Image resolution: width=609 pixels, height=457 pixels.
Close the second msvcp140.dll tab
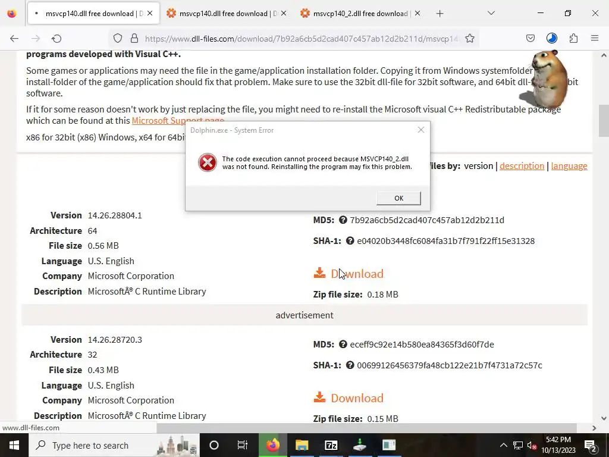pos(284,13)
